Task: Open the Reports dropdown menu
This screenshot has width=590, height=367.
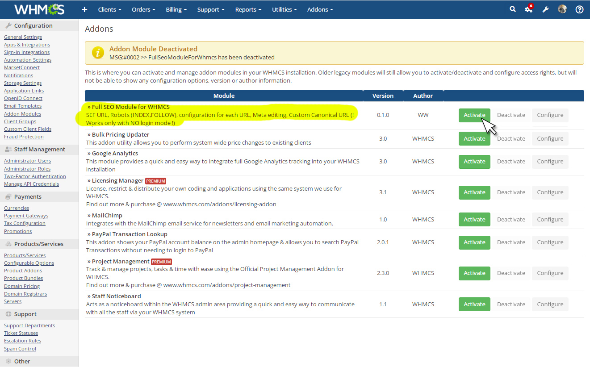Action: coord(249,9)
